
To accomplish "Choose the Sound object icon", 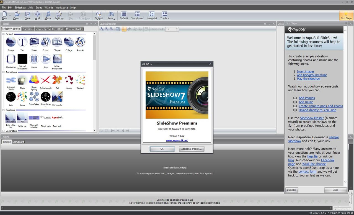I will click(x=46, y=42).
